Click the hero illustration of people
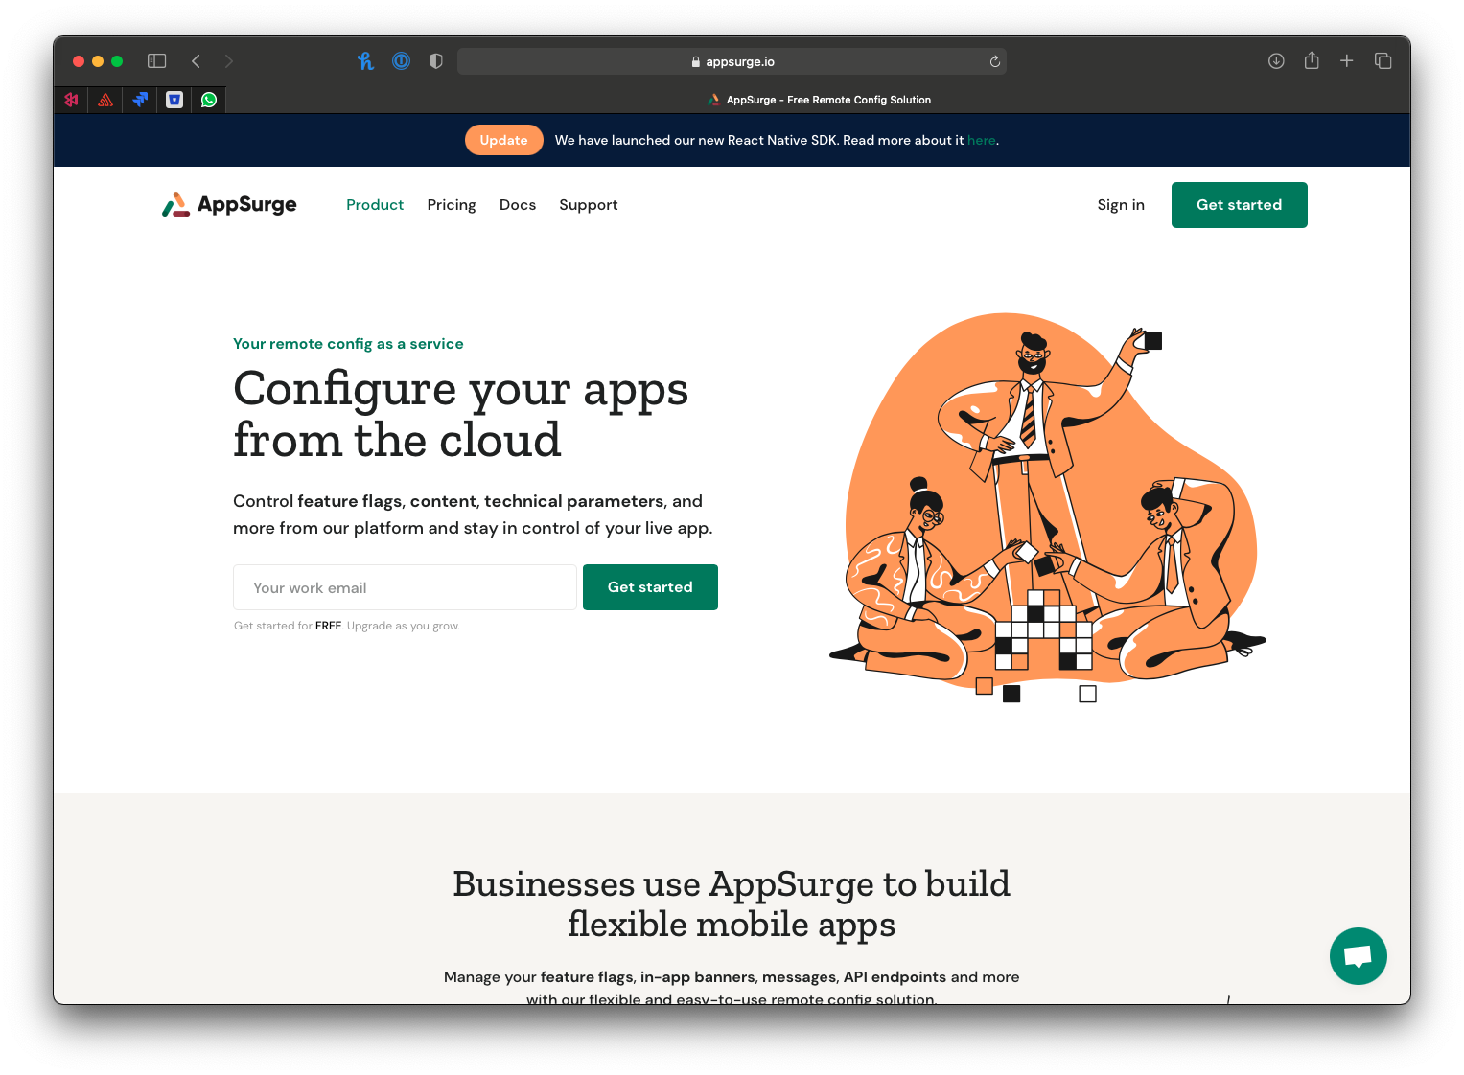1464x1075 pixels. pyautogui.click(x=1047, y=508)
